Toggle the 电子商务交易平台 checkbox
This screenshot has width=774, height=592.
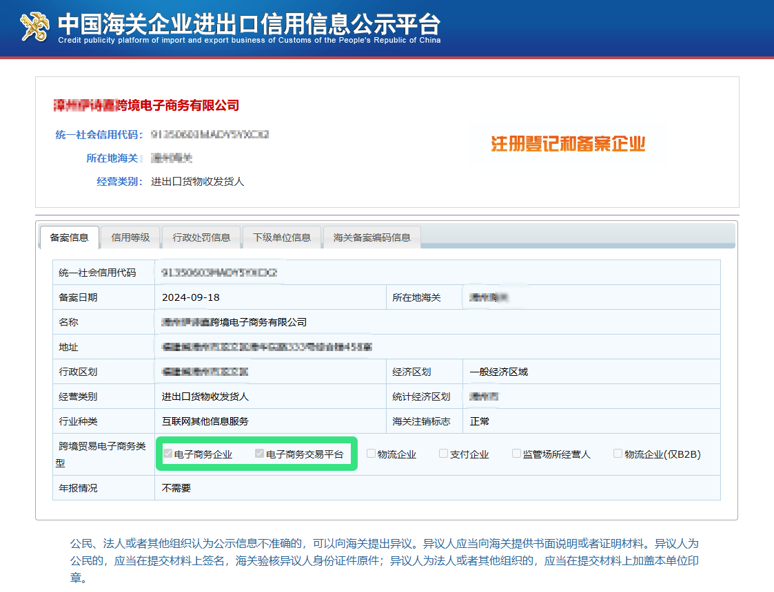259,454
